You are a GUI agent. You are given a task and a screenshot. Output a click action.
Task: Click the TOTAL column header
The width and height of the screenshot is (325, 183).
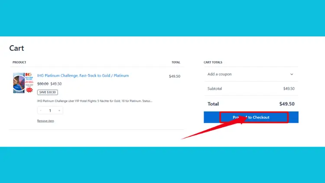(x=176, y=62)
